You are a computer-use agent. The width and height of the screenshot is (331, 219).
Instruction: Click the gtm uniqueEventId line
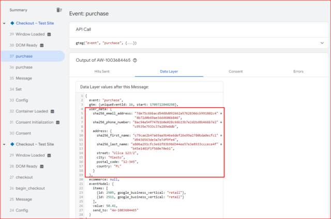tap(133, 105)
